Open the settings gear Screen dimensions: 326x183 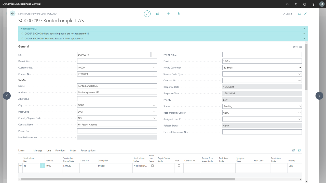coord(305,4)
